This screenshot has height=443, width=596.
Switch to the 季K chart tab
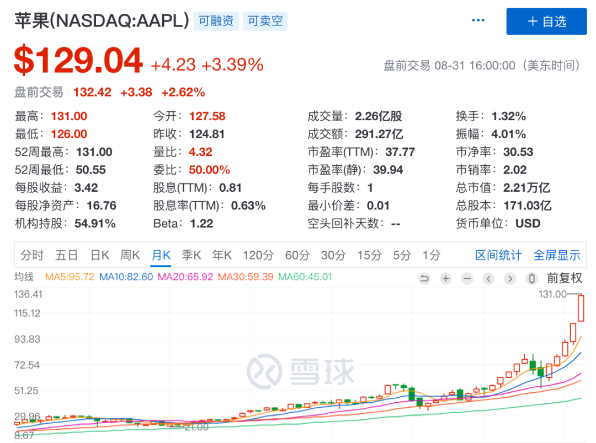coord(191,255)
